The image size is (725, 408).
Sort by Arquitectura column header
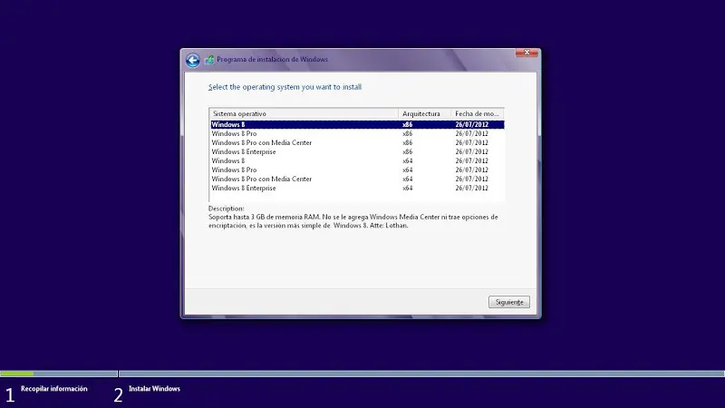424,114
